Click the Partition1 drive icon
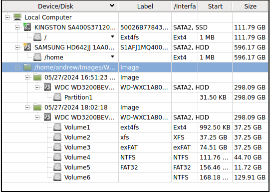270x192 pixels. 57,97
